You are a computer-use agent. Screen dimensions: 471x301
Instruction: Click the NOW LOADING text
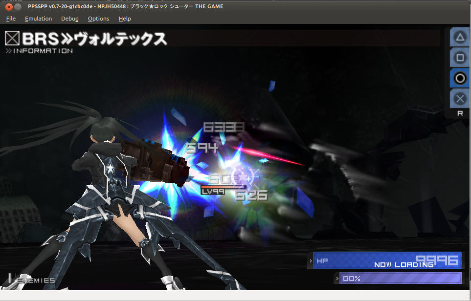tap(404, 265)
